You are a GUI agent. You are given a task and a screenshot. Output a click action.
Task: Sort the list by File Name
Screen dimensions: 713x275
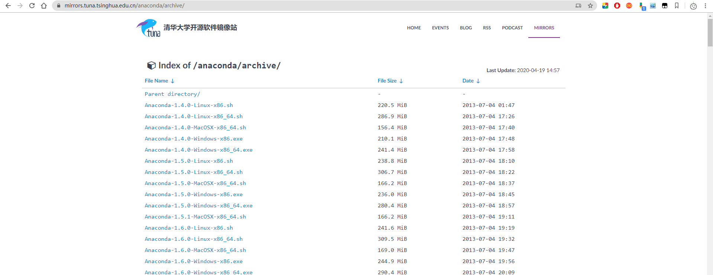point(159,81)
